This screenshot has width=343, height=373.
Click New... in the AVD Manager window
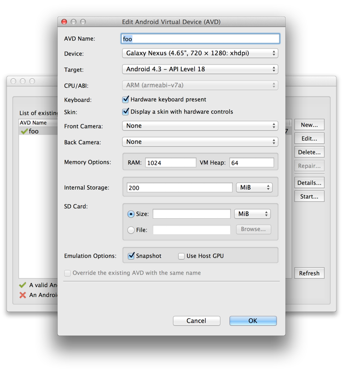(x=309, y=124)
